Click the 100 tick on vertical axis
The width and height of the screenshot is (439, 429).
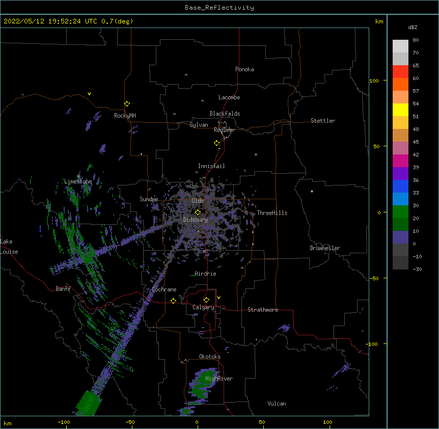pyautogui.click(x=374, y=81)
